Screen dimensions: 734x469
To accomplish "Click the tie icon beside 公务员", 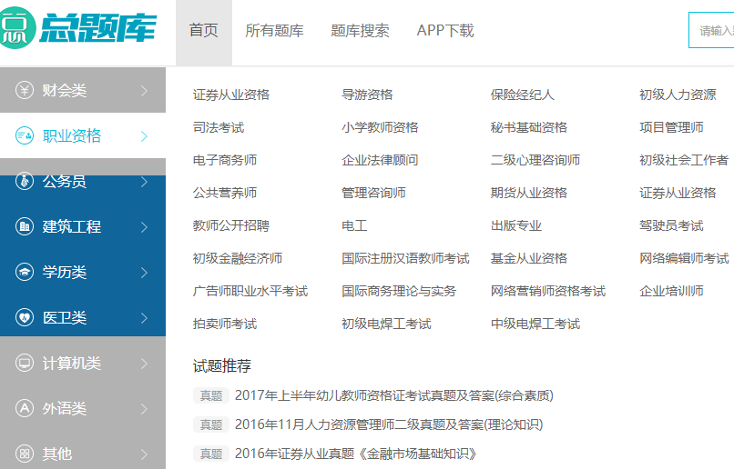I will point(25,181).
